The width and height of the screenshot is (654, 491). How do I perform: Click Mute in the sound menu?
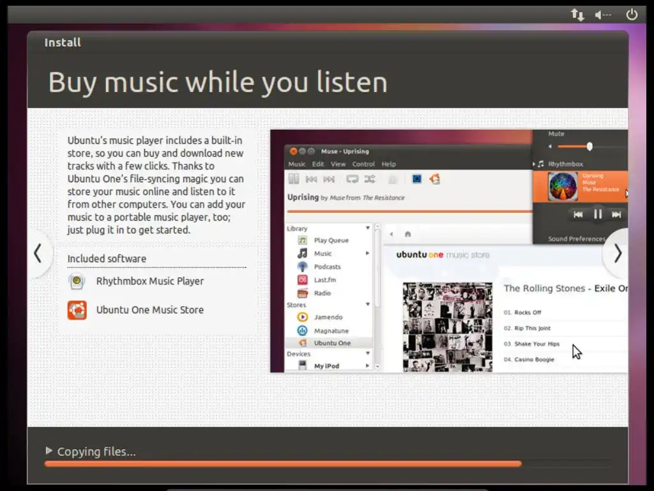(x=556, y=134)
